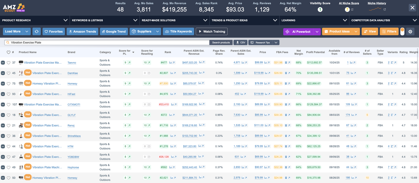Favorite the Homesy product row 75

(x=9, y=83)
